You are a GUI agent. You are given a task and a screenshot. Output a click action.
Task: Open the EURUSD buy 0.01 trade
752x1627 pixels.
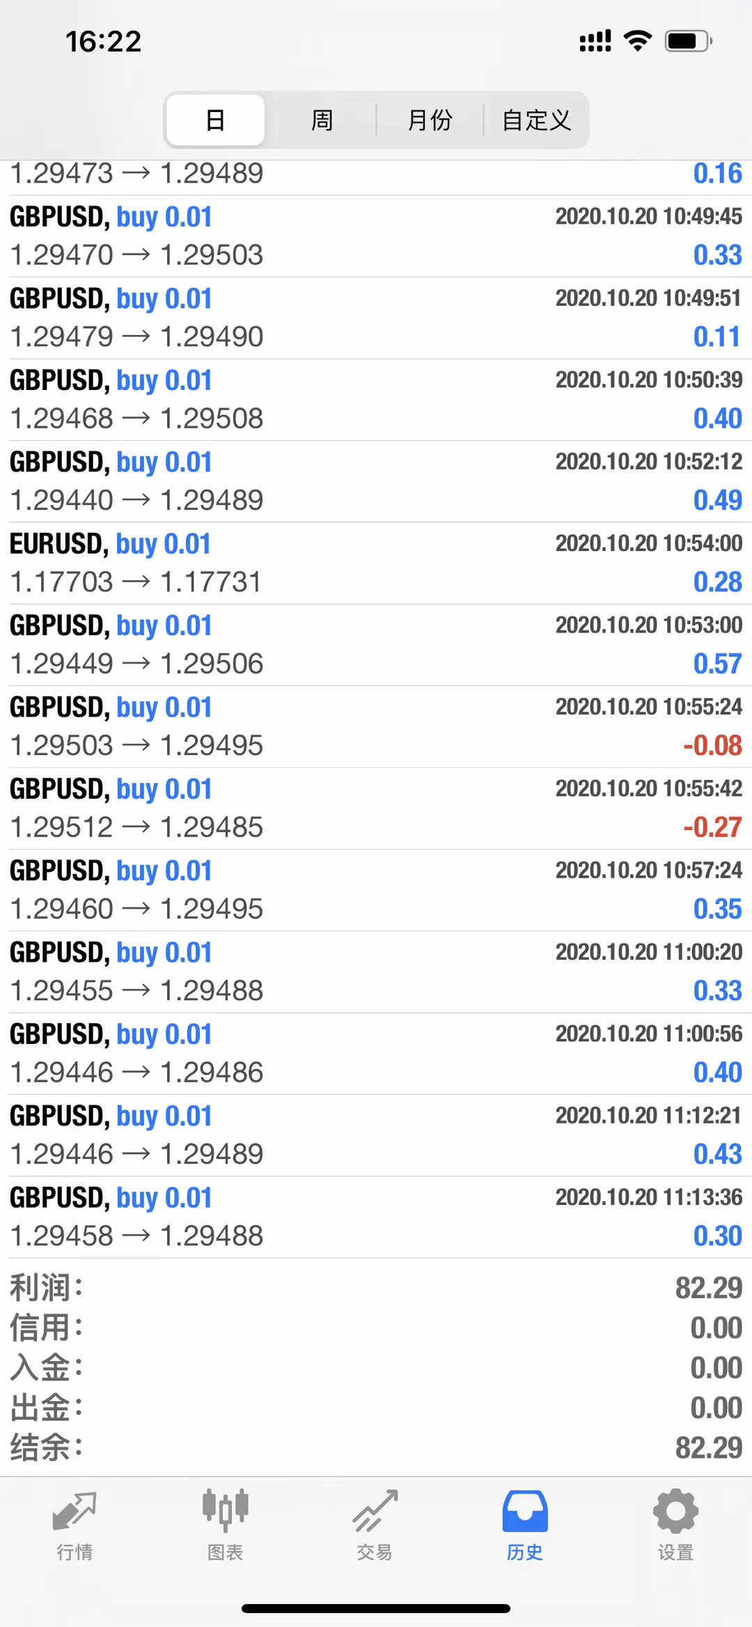click(376, 563)
